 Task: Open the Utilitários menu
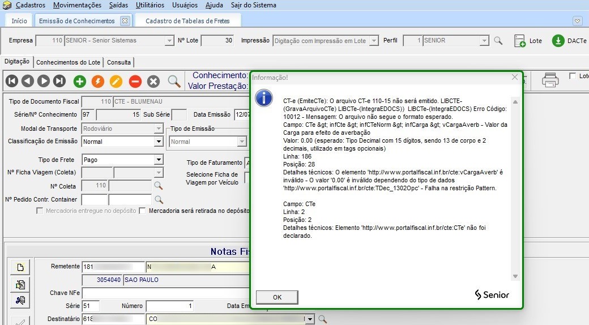150,5
